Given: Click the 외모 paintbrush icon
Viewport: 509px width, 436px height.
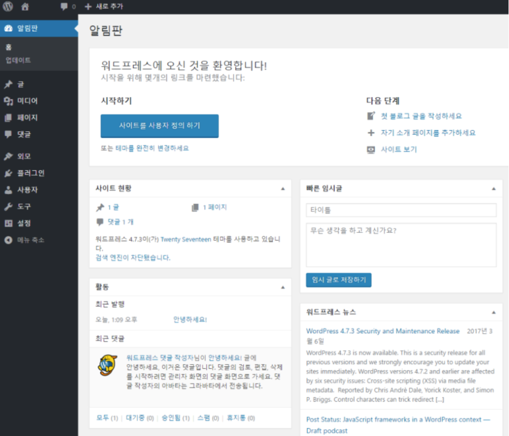Looking at the screenshot, I should coord(8,156).
